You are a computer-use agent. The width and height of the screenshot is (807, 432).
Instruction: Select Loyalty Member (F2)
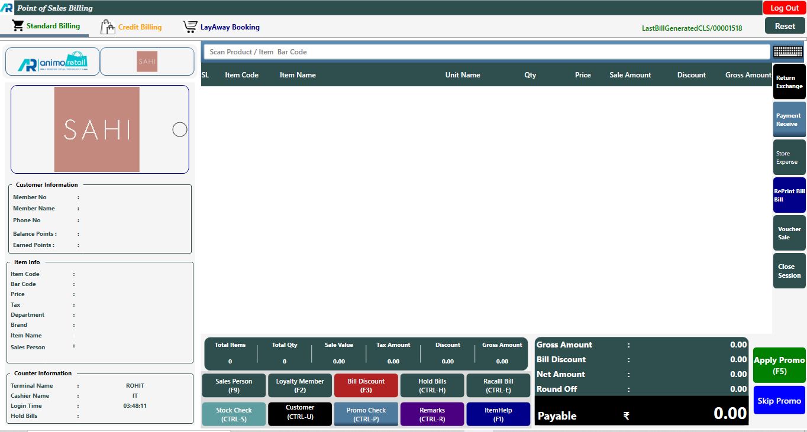[x=299, y=385]
